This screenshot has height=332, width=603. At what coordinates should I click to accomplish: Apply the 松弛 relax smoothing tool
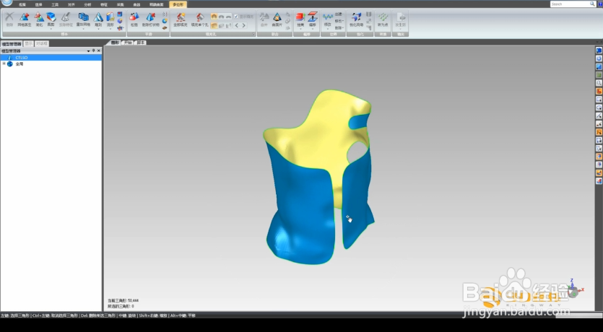[134, 19]
